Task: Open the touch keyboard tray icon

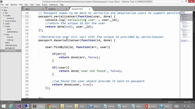Action: 176,106
